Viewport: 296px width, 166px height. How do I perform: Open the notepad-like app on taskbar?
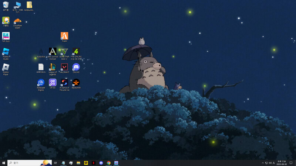click(x=63, y=163)
